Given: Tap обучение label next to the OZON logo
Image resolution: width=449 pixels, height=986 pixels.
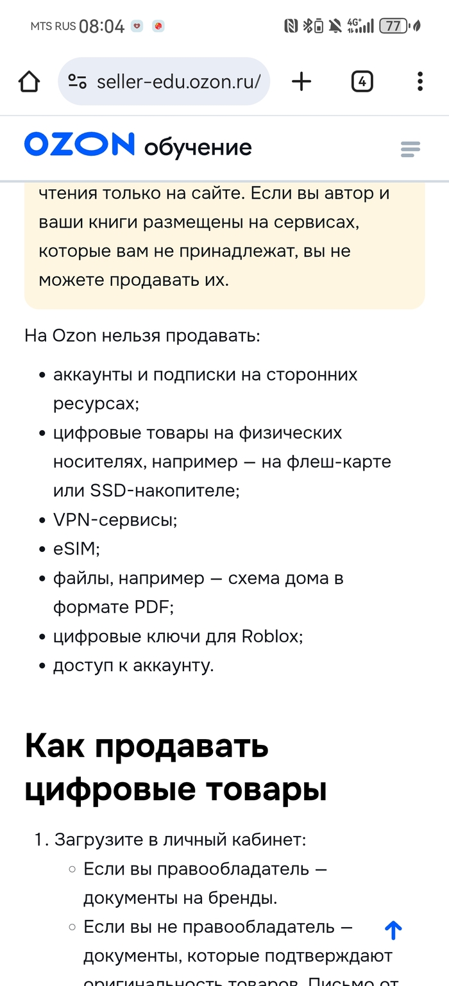Looking at the screenshot, I should click(x=198, y=147).
